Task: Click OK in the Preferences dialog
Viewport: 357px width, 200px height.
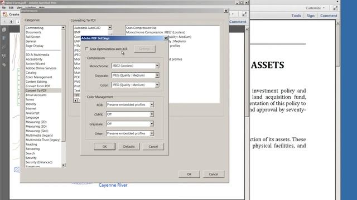Action: pos(189,174)
